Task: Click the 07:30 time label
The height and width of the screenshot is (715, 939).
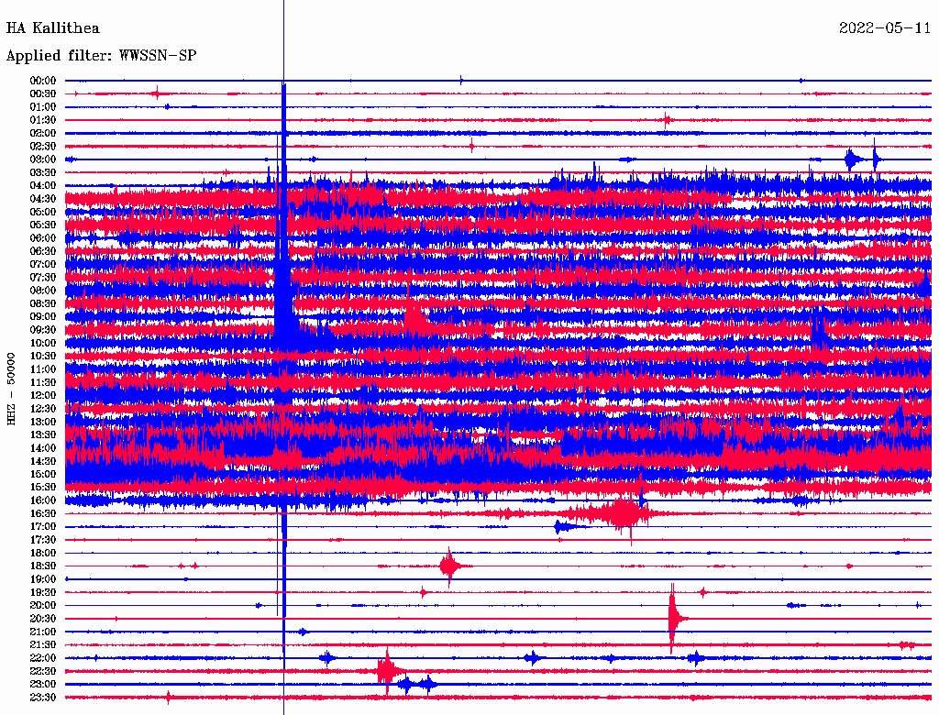Action: click(x=43, y=277)
